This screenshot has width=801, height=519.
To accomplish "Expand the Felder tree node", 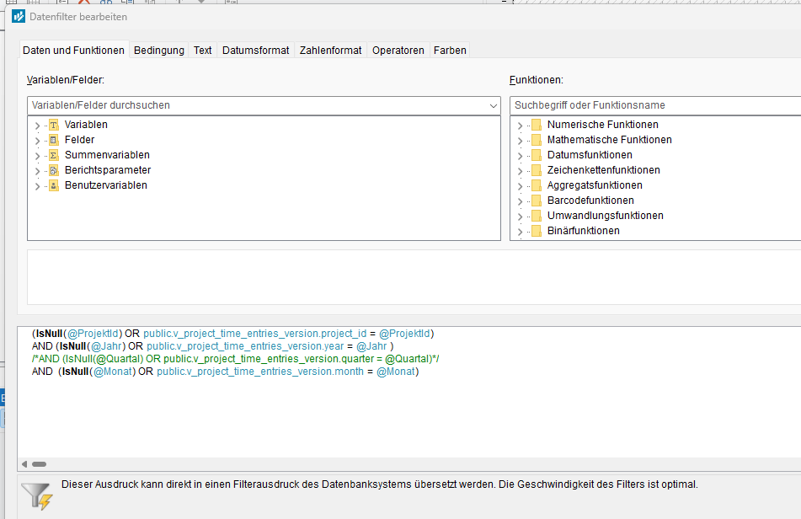I will point(37,141).
